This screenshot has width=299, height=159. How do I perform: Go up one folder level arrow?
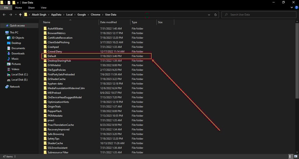[x=20, y=15]
